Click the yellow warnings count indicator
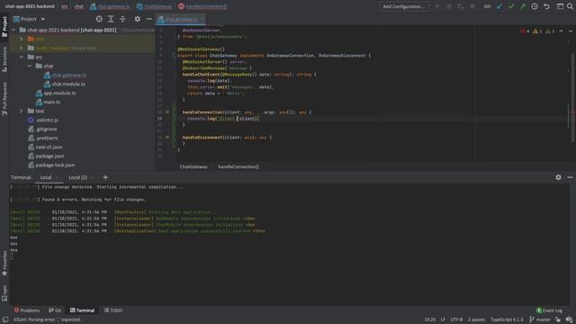576x324 pixels. tap(537, 31)
